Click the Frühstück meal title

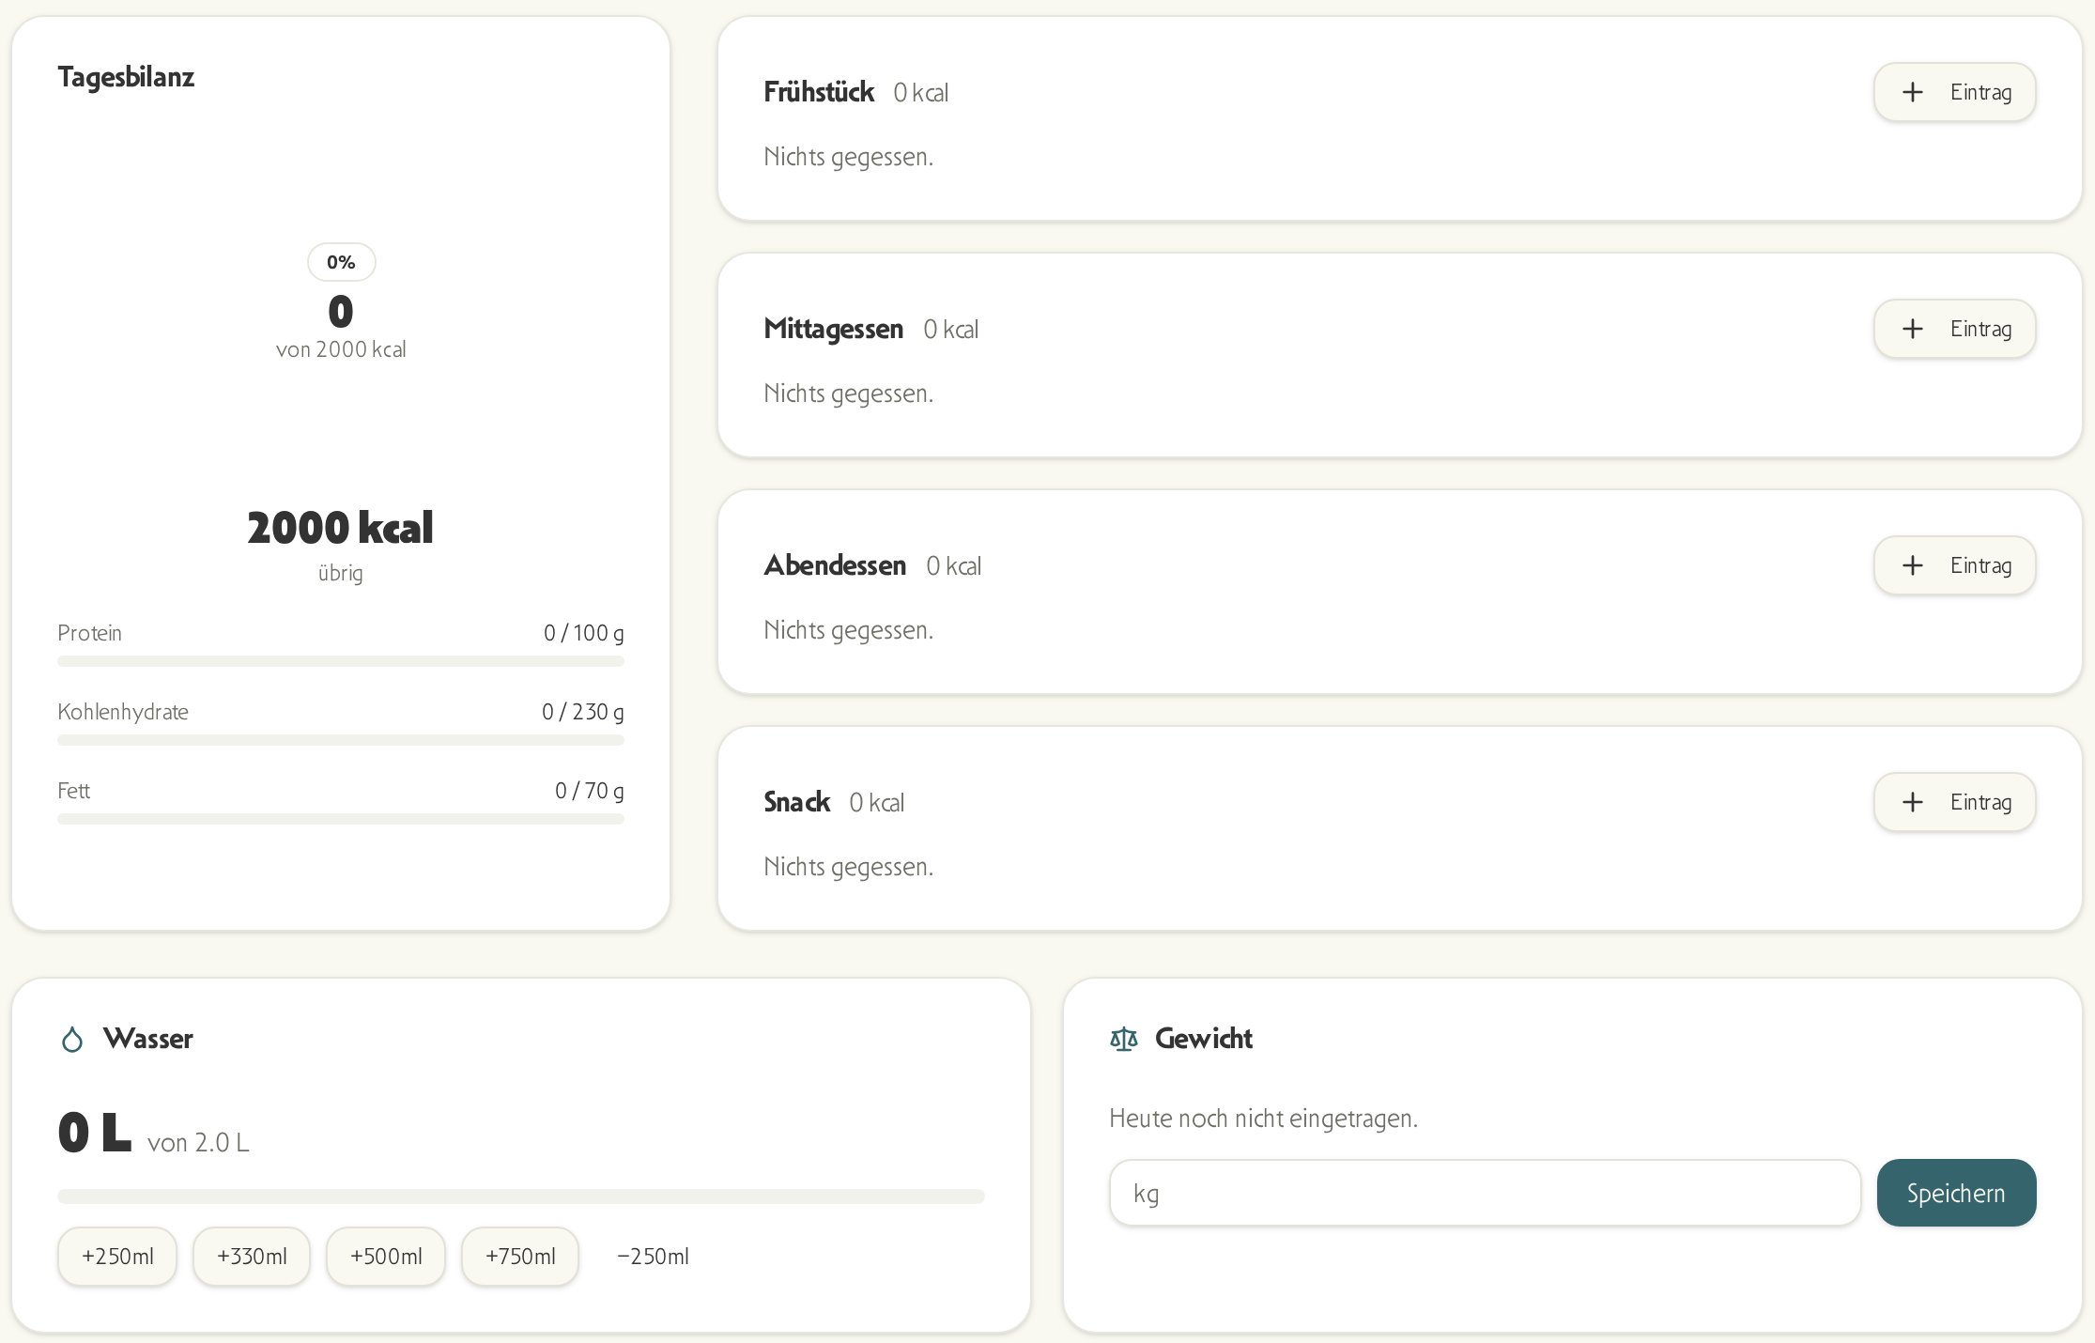click(819, 92)
